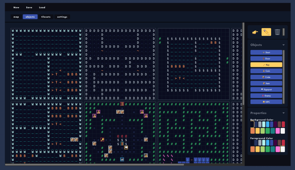Click the top-middle map made of D tiles
295x170 pixels.
(120, 64)
